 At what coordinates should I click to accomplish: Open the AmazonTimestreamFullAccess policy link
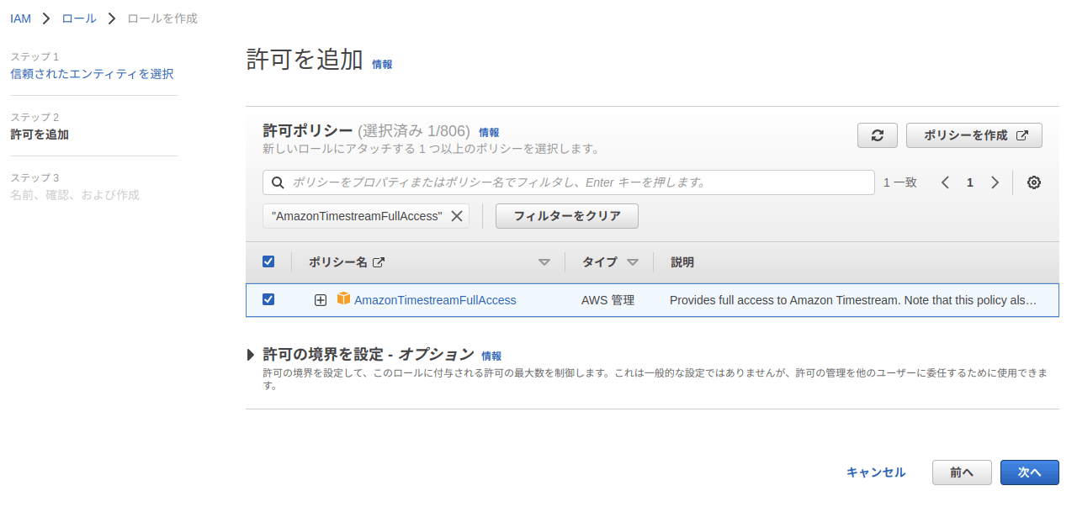coord(435,300)
